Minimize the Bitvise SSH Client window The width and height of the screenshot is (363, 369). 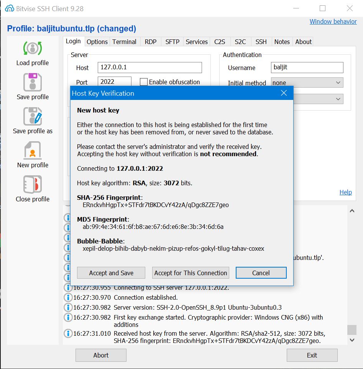[x=296, y=8]
